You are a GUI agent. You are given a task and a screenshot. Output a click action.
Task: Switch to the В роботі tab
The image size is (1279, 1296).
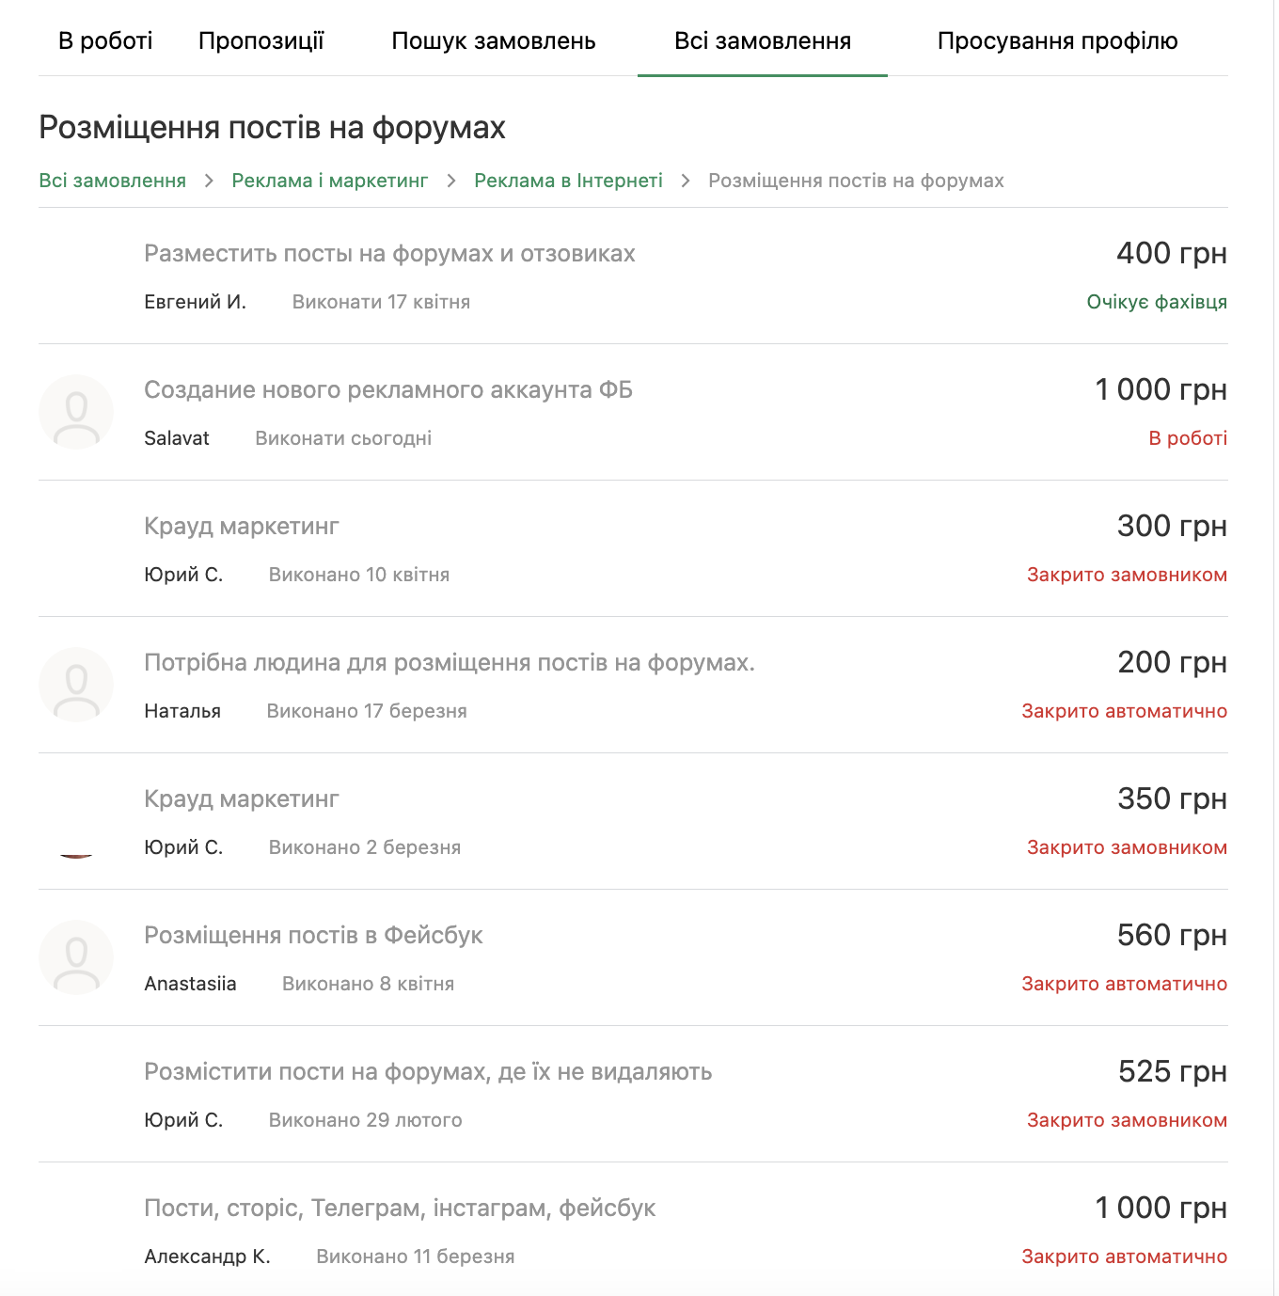[105, 40]
